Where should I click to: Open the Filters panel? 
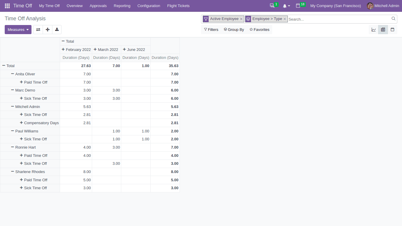pos(211,29)
